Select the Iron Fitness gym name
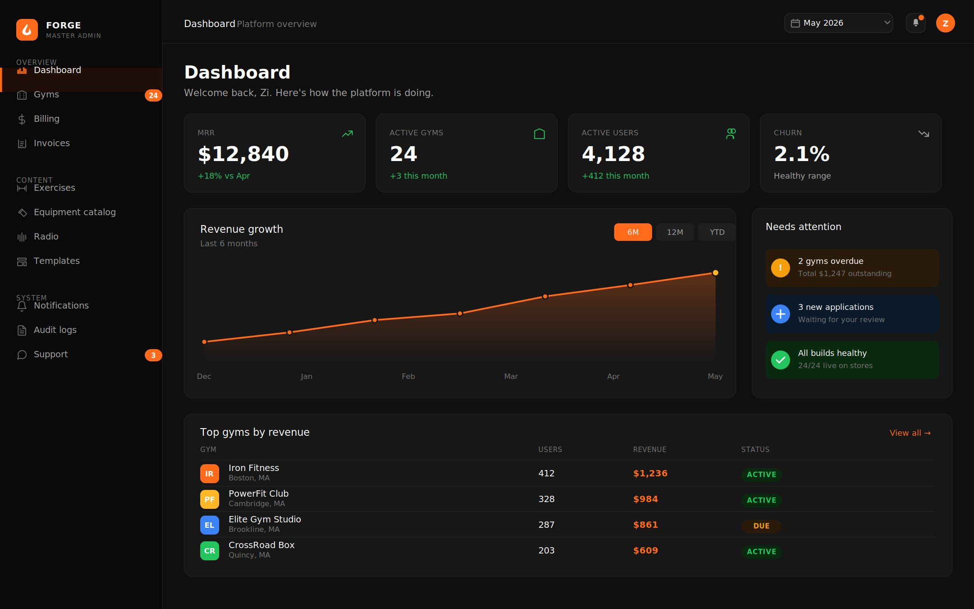This screenshot has width=974, height=609. coord(254,468)
